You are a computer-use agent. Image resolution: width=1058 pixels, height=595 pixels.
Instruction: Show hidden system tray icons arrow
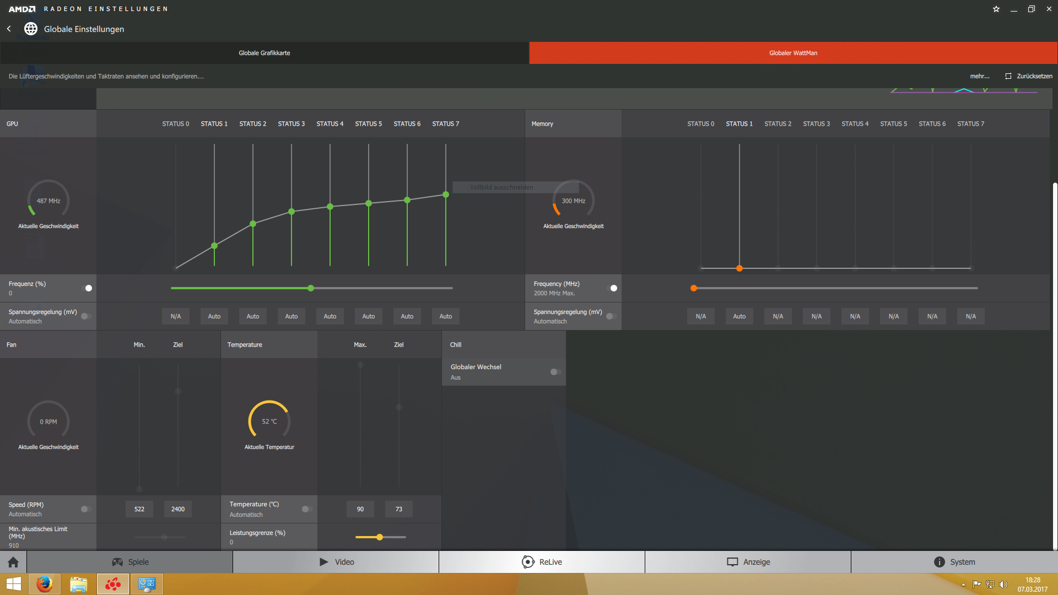point(963,585)
